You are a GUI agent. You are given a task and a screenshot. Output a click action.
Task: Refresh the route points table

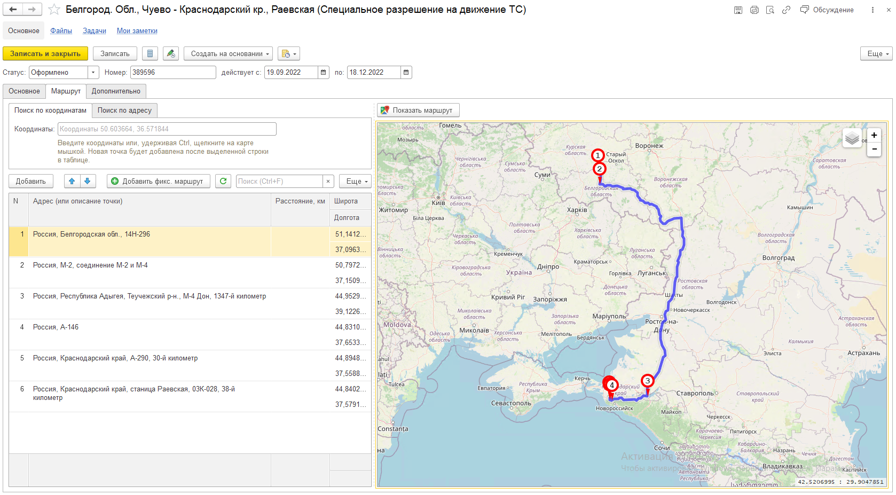click(x=223, y=181)
